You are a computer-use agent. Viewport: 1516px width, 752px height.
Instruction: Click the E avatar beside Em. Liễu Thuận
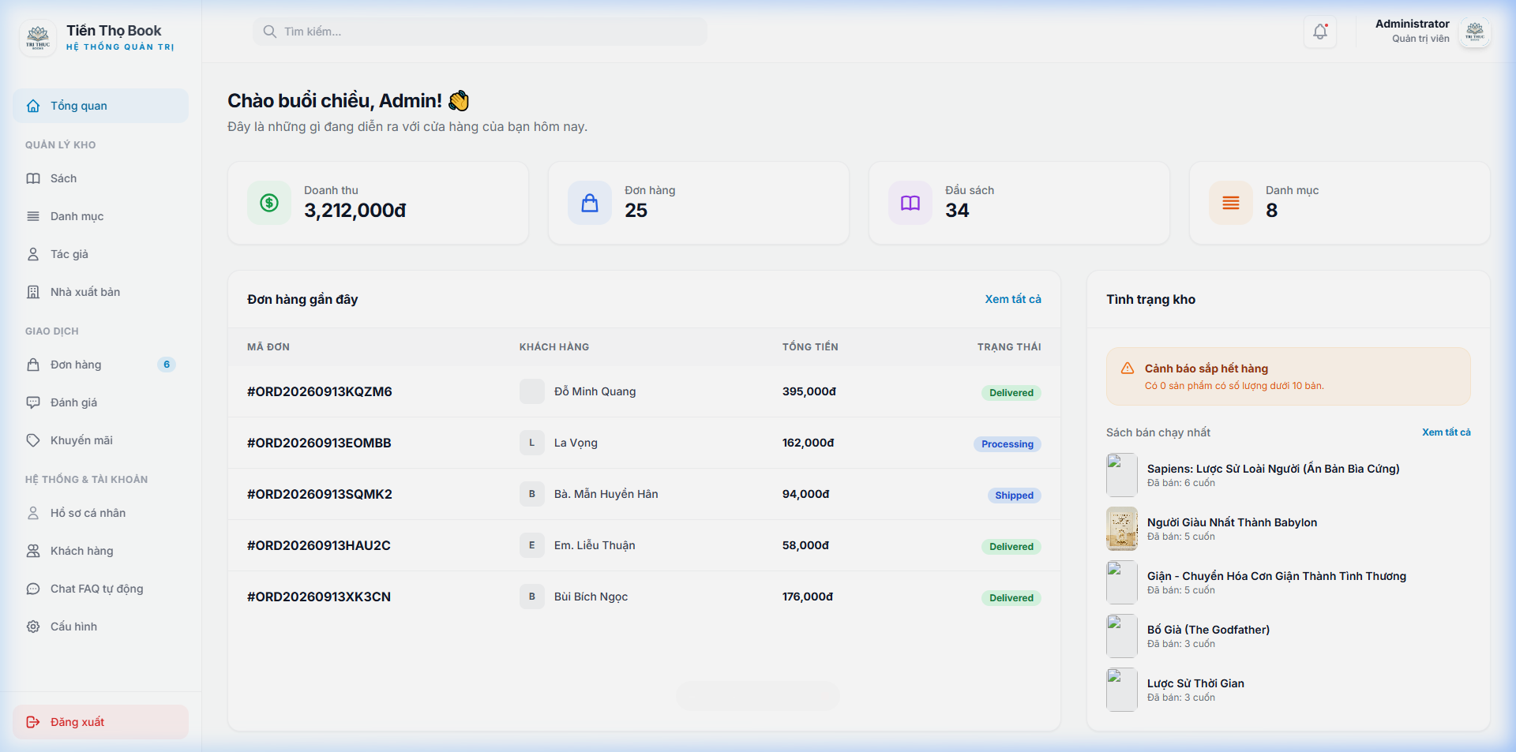point(532,545)
